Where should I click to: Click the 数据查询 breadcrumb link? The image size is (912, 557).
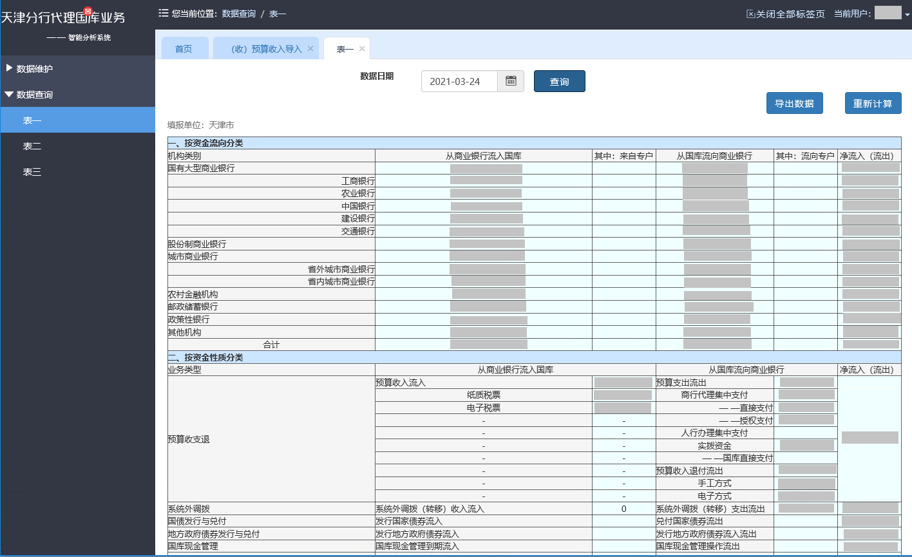coord(238,14)
